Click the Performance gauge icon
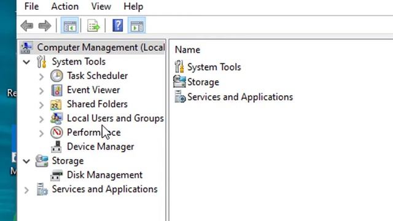The width and height of the screenshot is (393, 221). click(56, 133)
